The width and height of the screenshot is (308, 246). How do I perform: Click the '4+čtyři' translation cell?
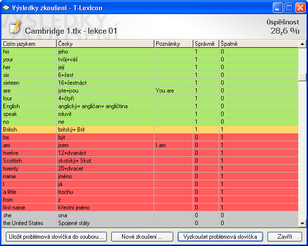[x=105, y=98]
